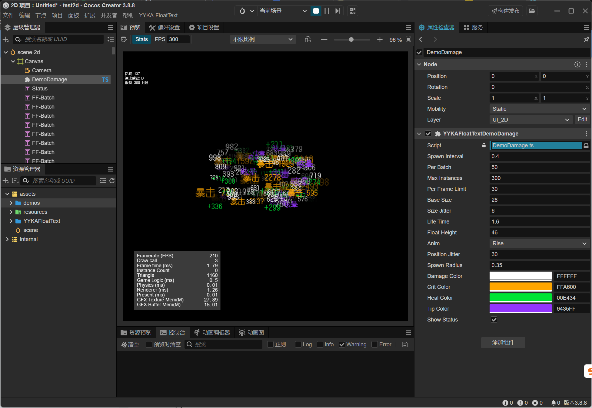Open Layer UI_2D dropdown
The height and width of the screenshot is (408, 592).
tap(531, 120)
